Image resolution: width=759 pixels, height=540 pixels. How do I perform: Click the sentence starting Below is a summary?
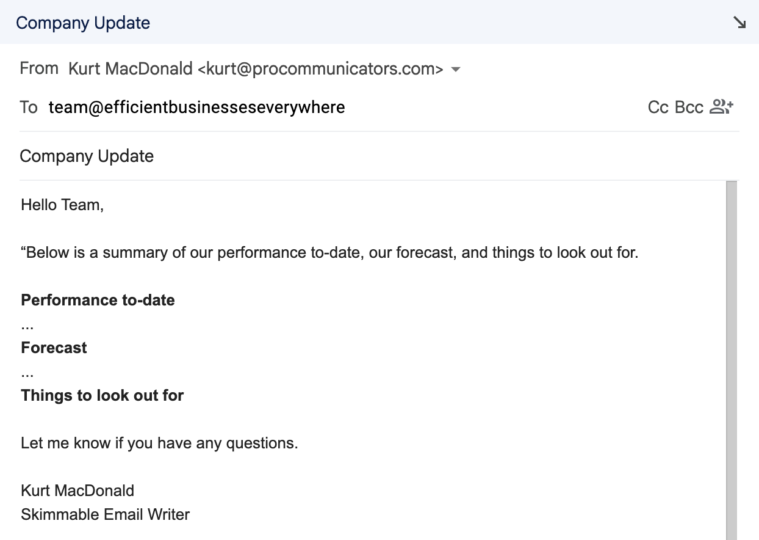tap(329, 252)
